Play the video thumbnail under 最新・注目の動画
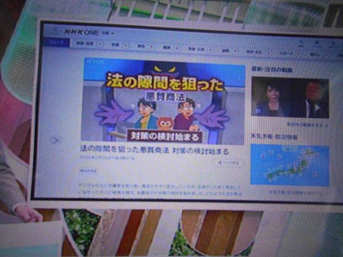The height and width of the screenshot is (257, 343). 289,97
